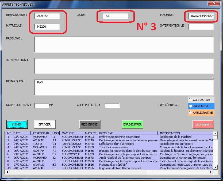Click the LIGNES button
223x181 pixels.
point(17,124)
